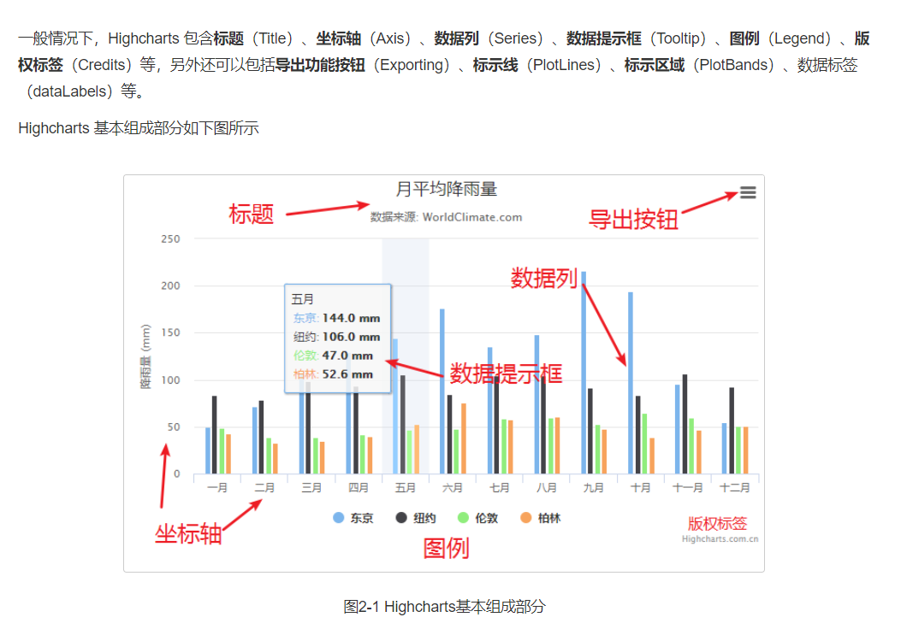Click the bold term 图例 in paragraph
The width and height of the screenshot is (901, 629).
(x=744, y=38)
